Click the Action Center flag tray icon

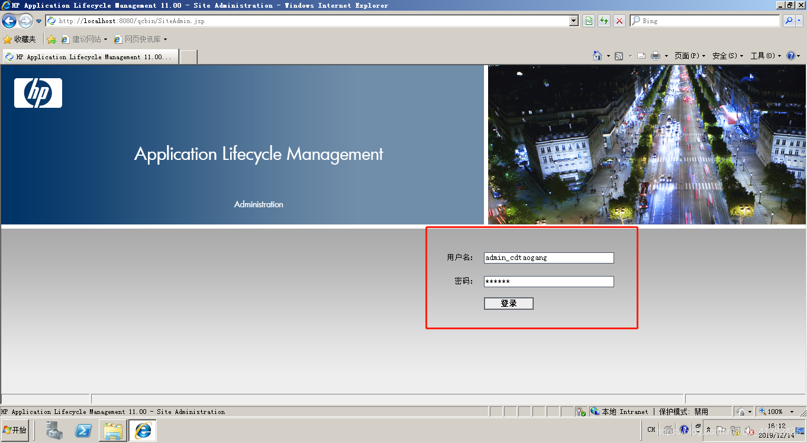point(722,431)
